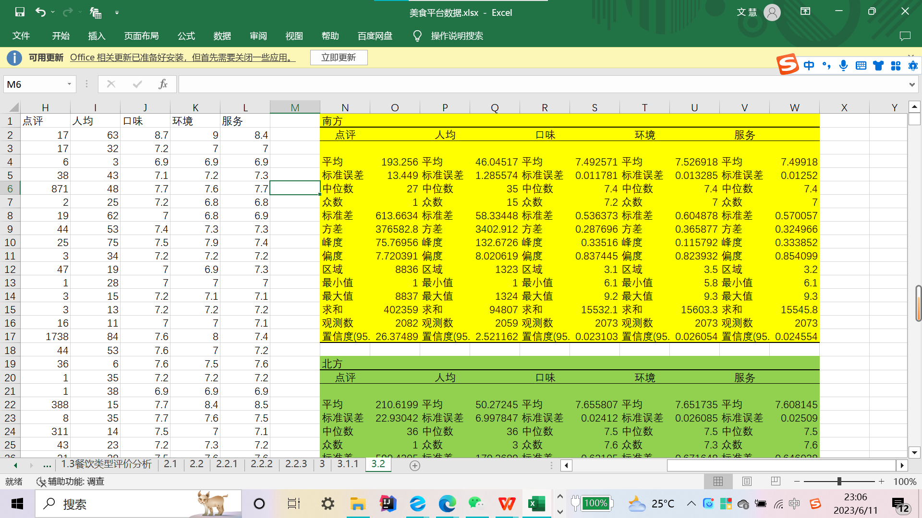Open the account profile avatar
This screenshot has width=922, height=518.
(772, 12)
